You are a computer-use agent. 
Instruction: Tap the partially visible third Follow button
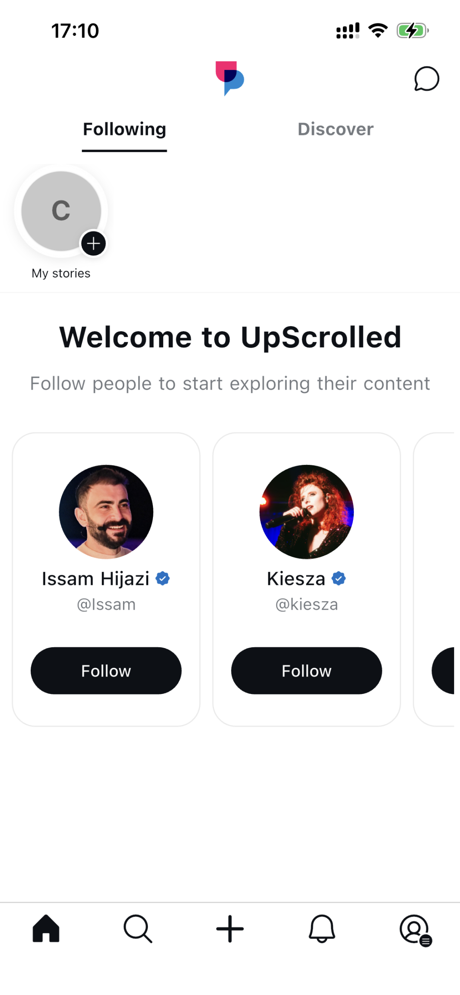tap(444, 671)
